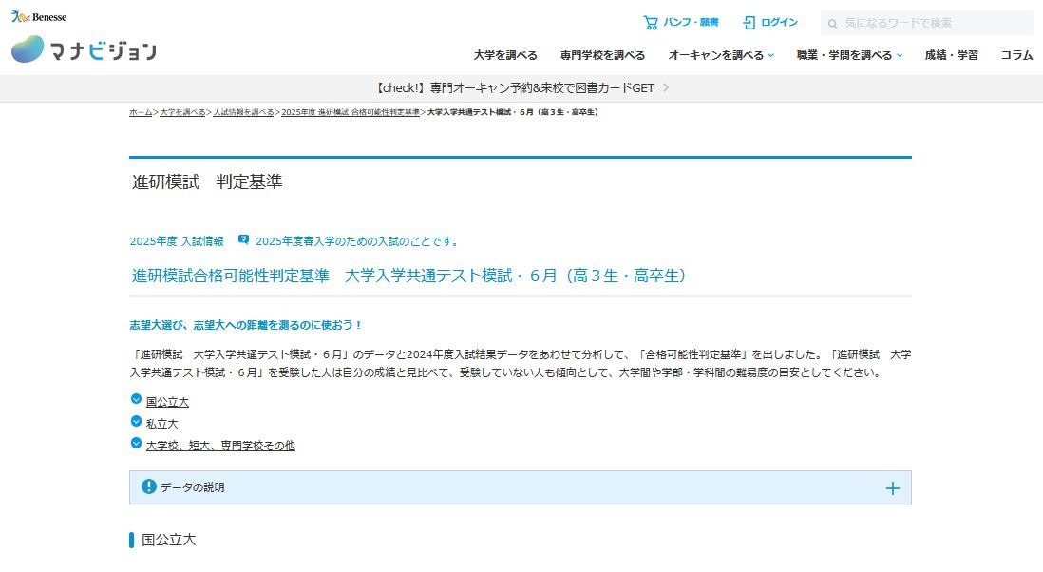Viewport: 1043px width, 572px height.
Task: Click the blue circle arrow icon before 国公立大
Action: 137,401
